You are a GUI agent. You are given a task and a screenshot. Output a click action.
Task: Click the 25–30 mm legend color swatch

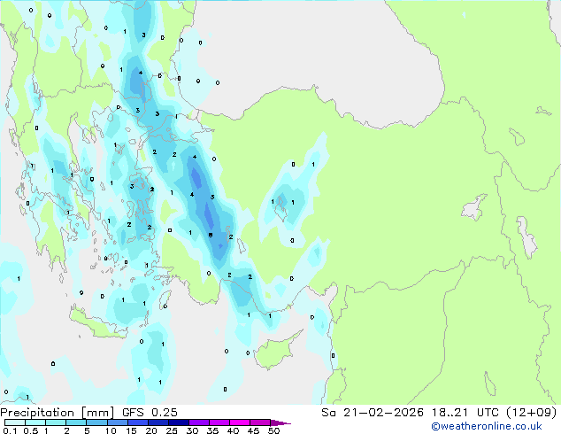pos(178,422)
